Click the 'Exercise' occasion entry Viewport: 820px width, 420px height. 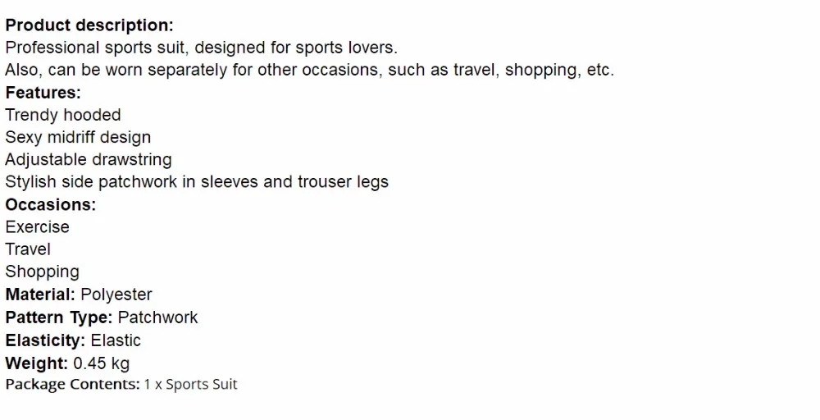pos(38,227)
